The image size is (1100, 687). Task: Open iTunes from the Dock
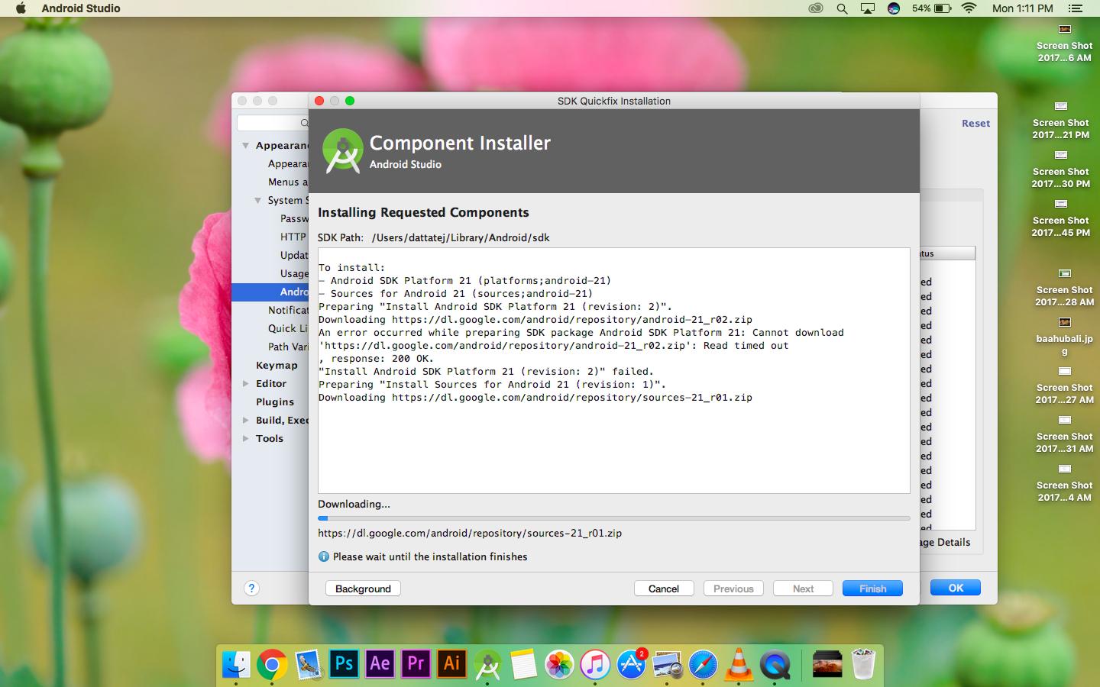[x=595, y=664]
